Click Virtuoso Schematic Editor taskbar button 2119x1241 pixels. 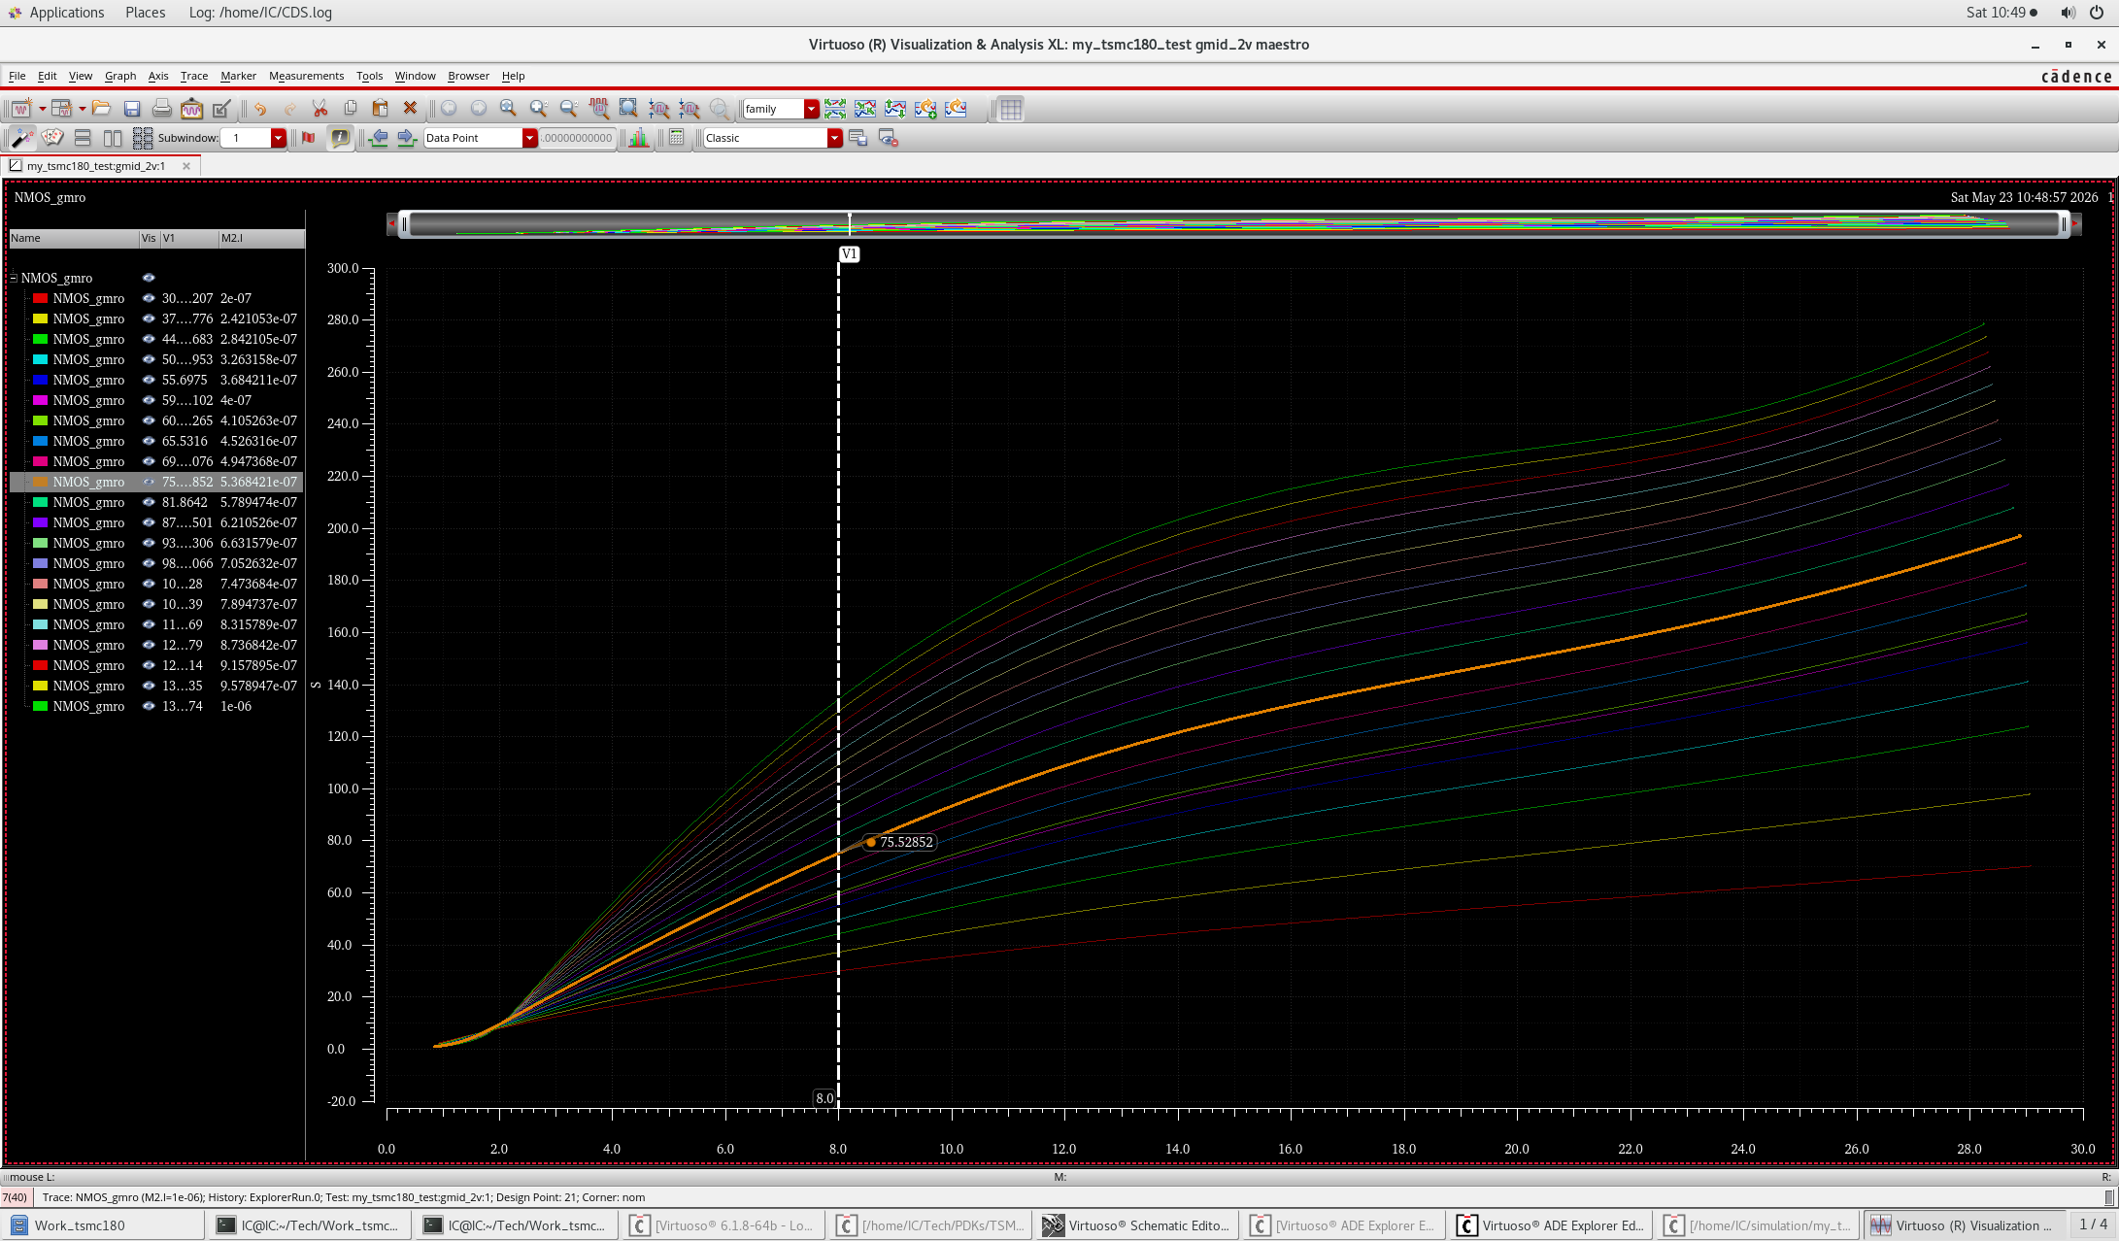click(x=1136, y=1225)
